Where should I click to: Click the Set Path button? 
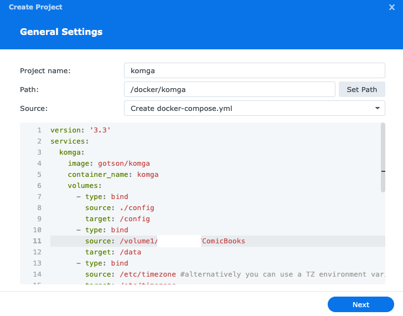361,89
